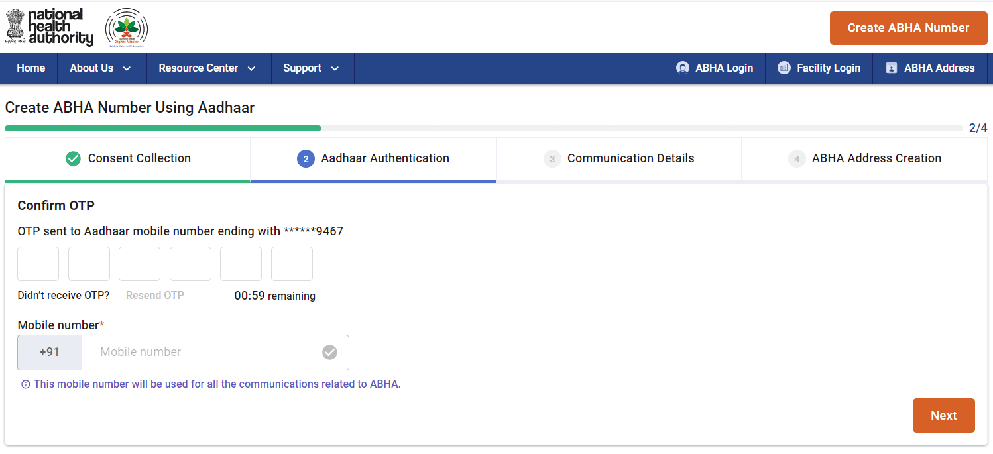993x454 pixels.
Task: Click the green step progress bar
Action: point(163,128)
